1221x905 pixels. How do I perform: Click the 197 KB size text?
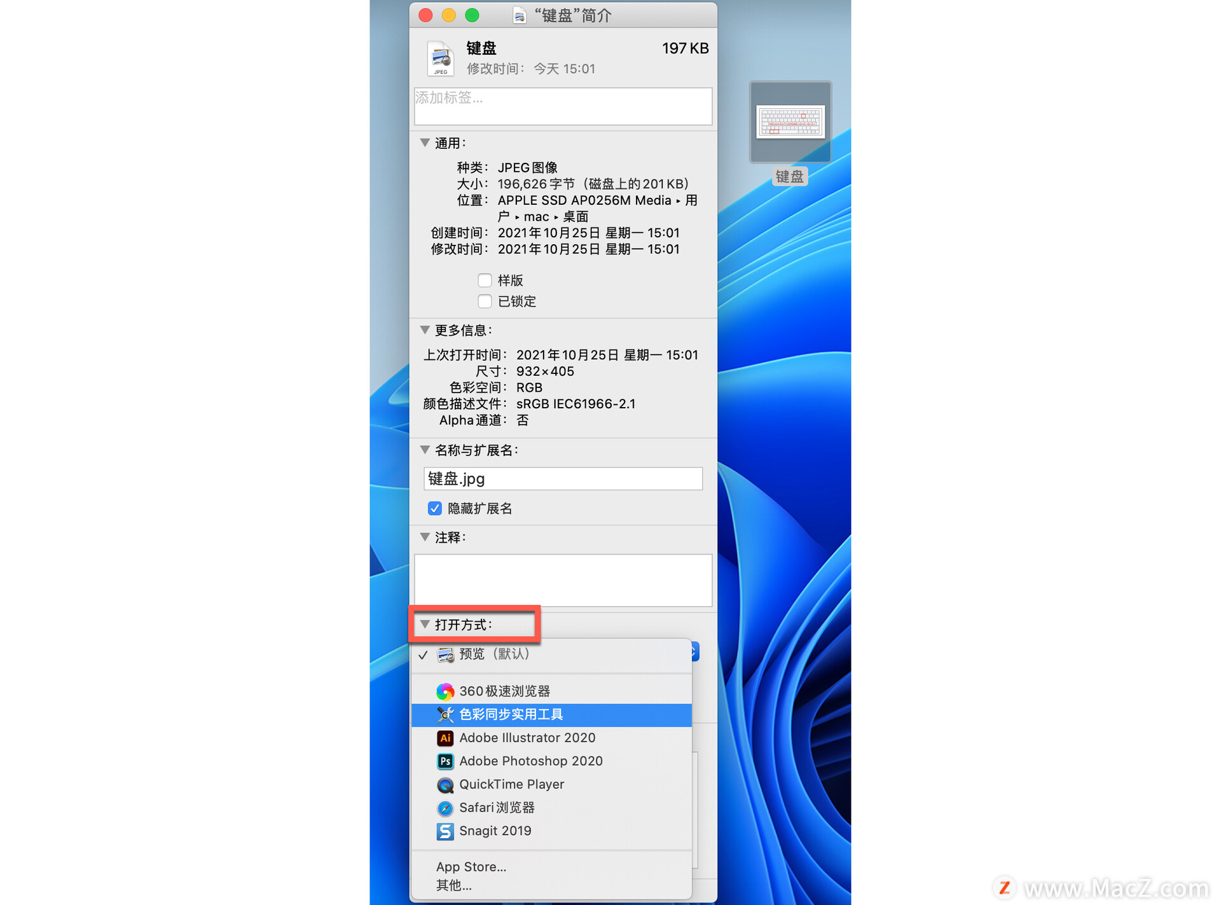pos(685,48)
